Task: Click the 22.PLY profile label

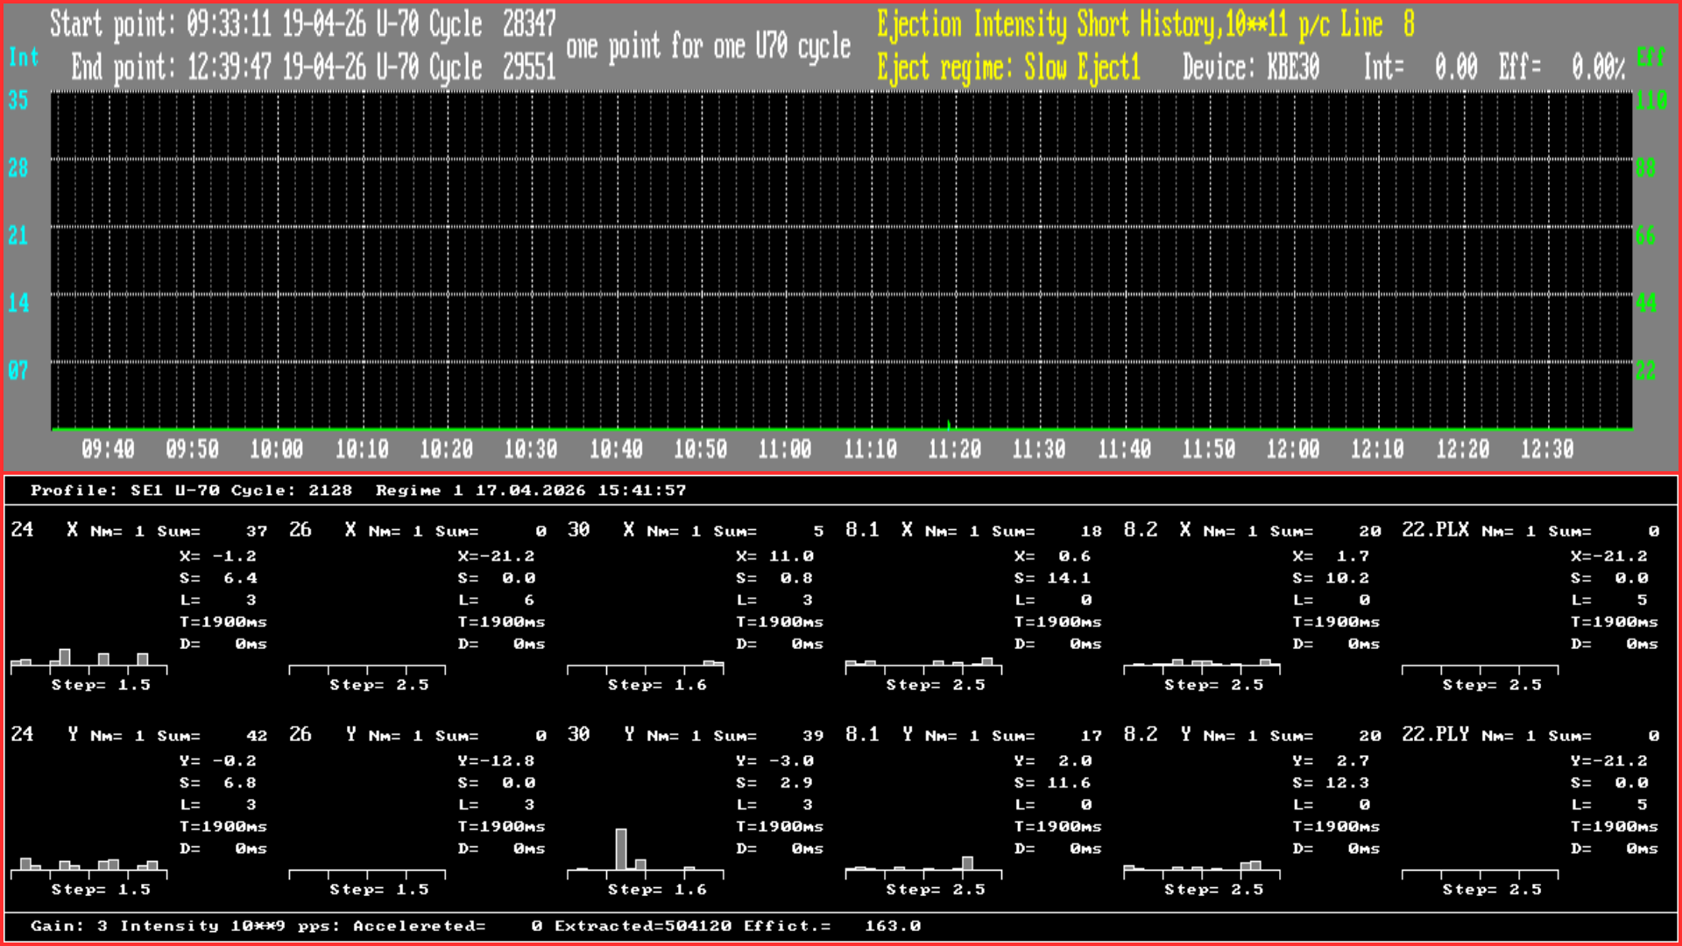Action: [1435, 735]
